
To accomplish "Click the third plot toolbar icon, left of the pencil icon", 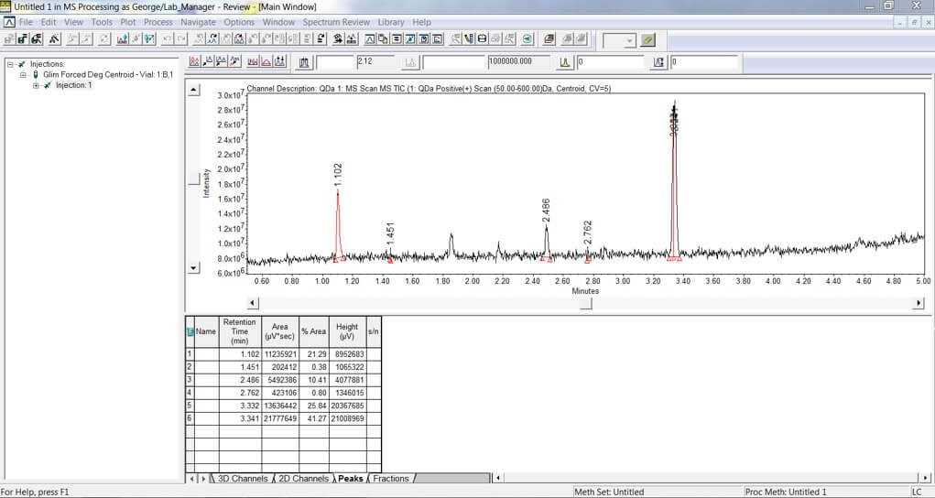I will click(221, 61).
